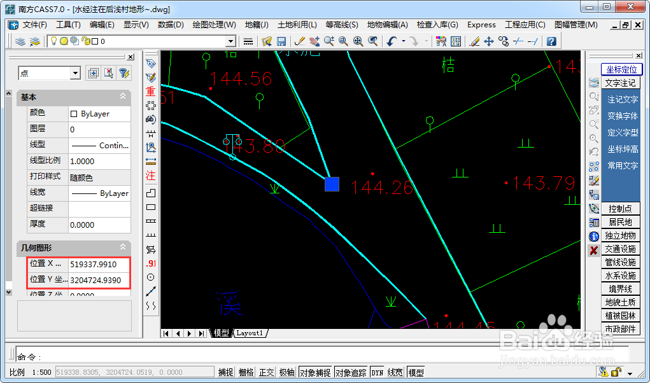Toggle DYN dynamic input in status bar
This screenshot has height=383, width=650.
click(378, 372)
